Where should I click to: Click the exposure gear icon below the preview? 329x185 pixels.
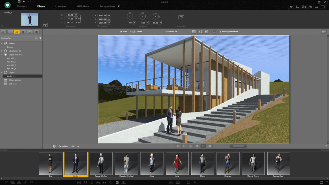tap(54, 146)
